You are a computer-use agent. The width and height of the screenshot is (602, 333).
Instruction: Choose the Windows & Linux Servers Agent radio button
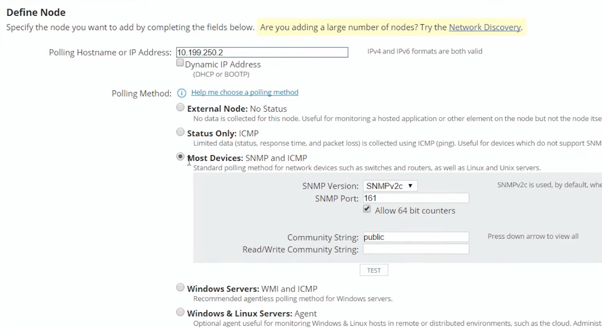click(180, 313)
